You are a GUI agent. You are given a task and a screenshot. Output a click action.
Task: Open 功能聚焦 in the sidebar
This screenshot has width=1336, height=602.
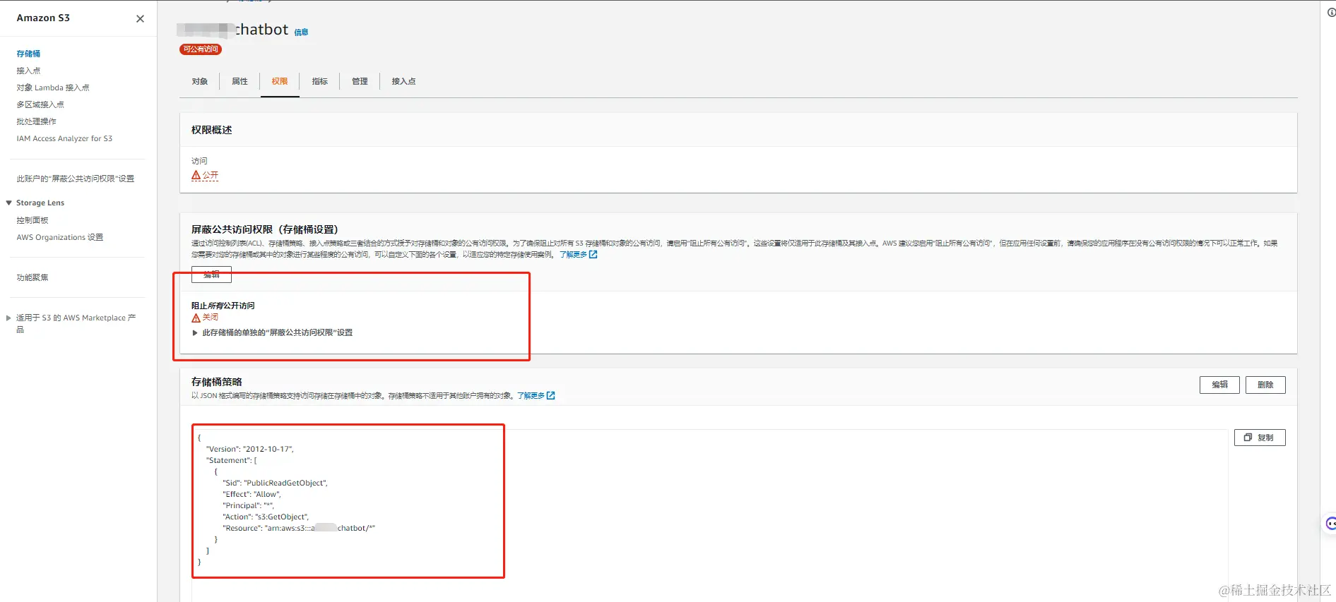32,277
